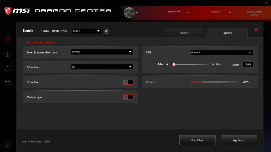
Task: Click the 25% battery value
Action: click(246, 82)
